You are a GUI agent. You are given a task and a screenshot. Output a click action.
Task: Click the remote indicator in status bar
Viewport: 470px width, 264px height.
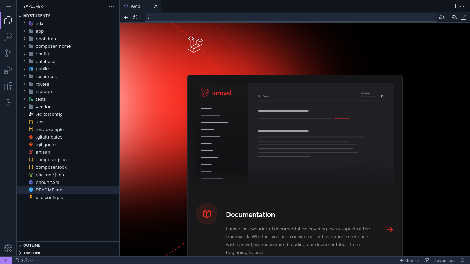pyautogui.click(x=6, y=260)
